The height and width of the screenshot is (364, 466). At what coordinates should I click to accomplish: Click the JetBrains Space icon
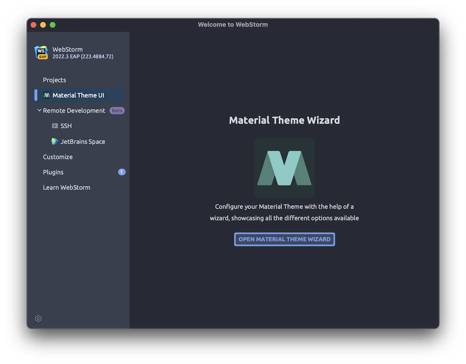(54, 141)
